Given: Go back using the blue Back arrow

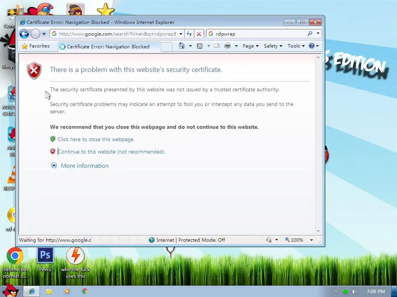Looking at the screenshot, I should tap(24, 34).
